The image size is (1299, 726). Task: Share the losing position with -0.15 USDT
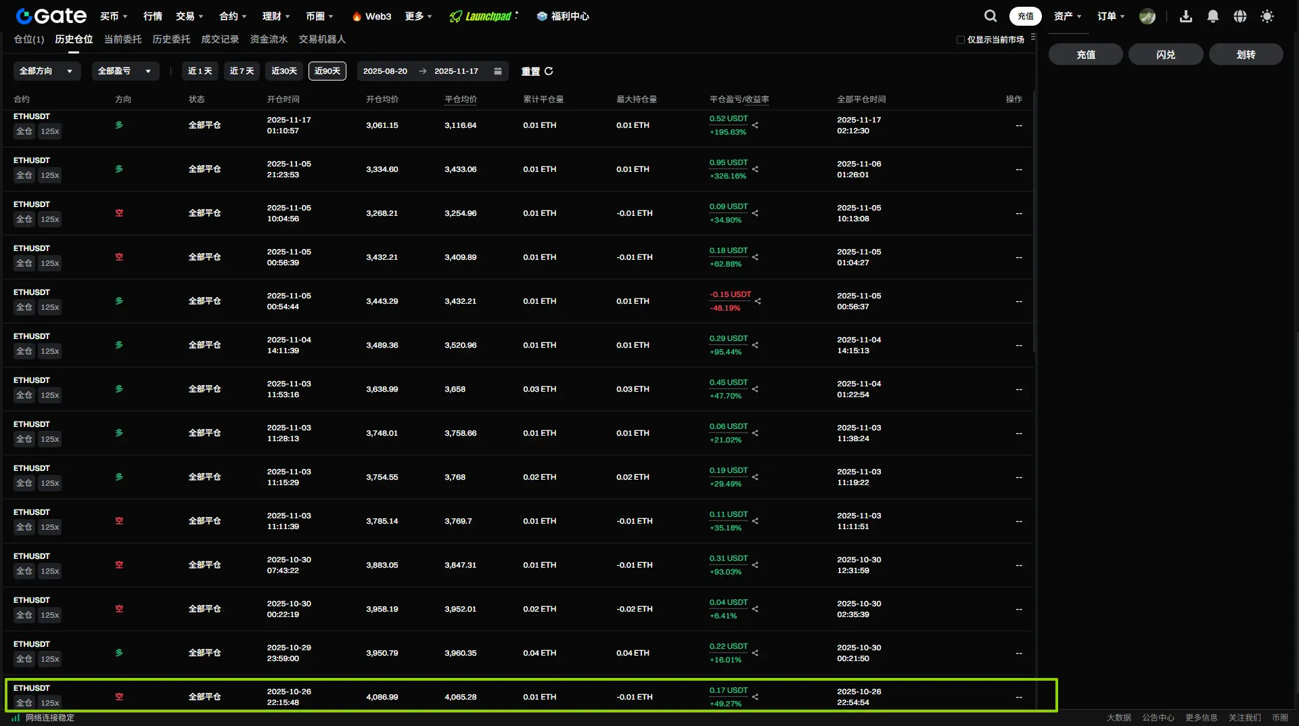tap(758, 301)
